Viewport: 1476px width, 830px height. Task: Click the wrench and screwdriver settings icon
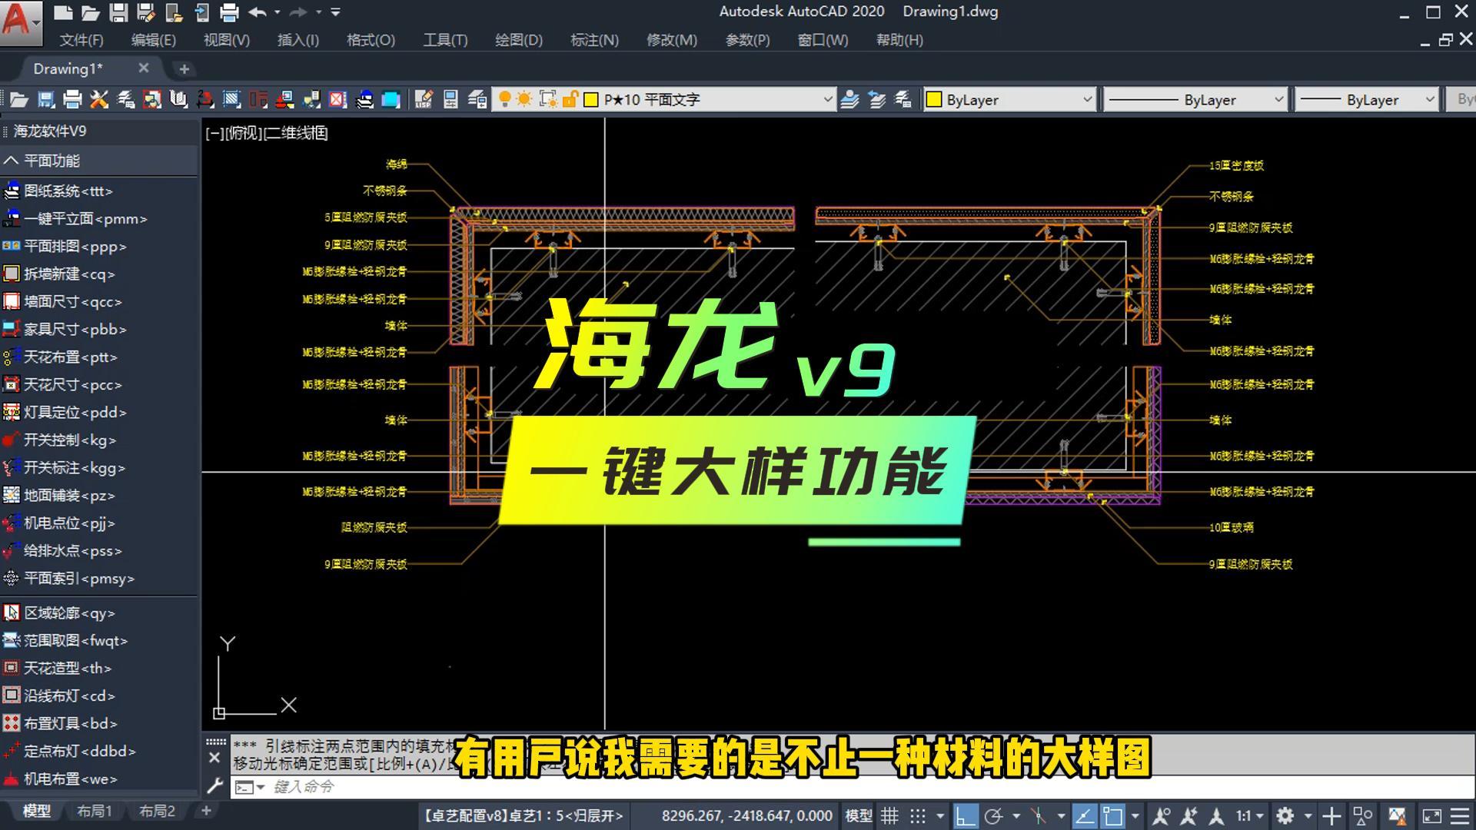click(99, 99)
